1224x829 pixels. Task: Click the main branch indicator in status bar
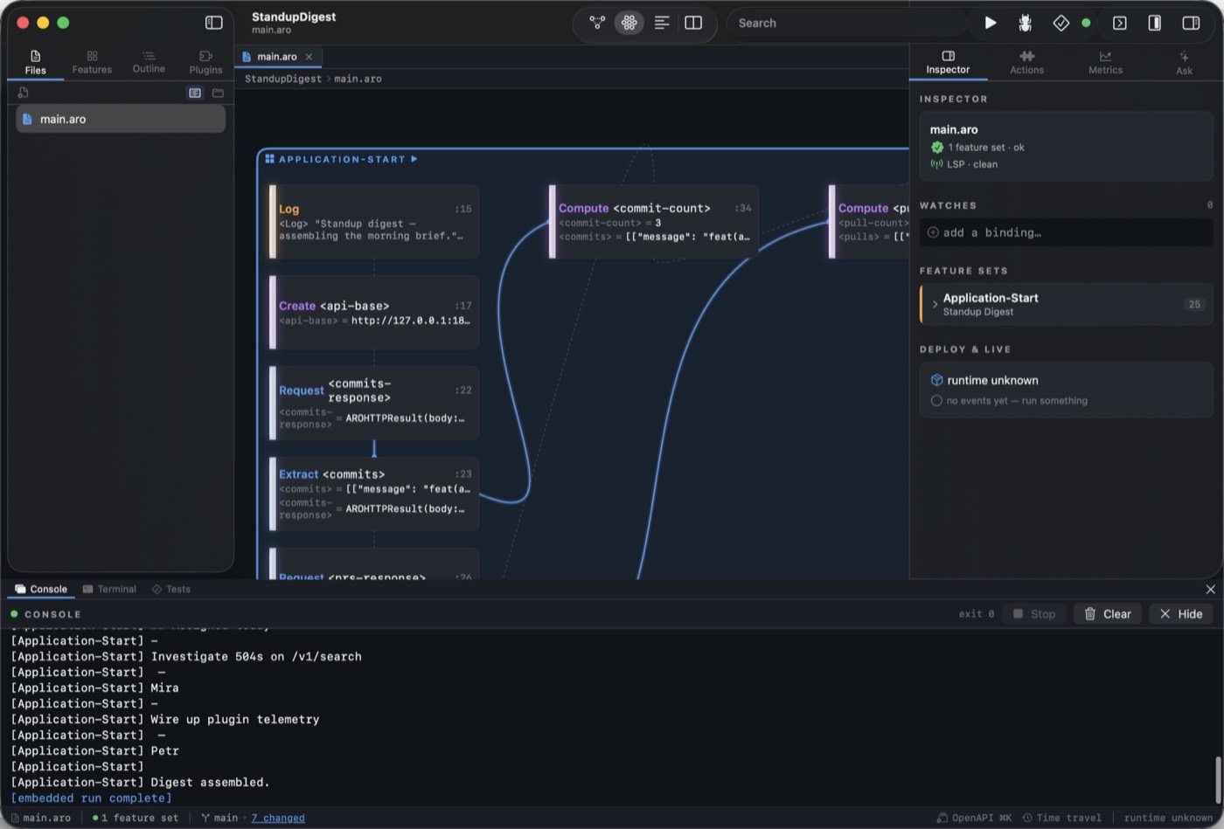[x=219, y=818]
